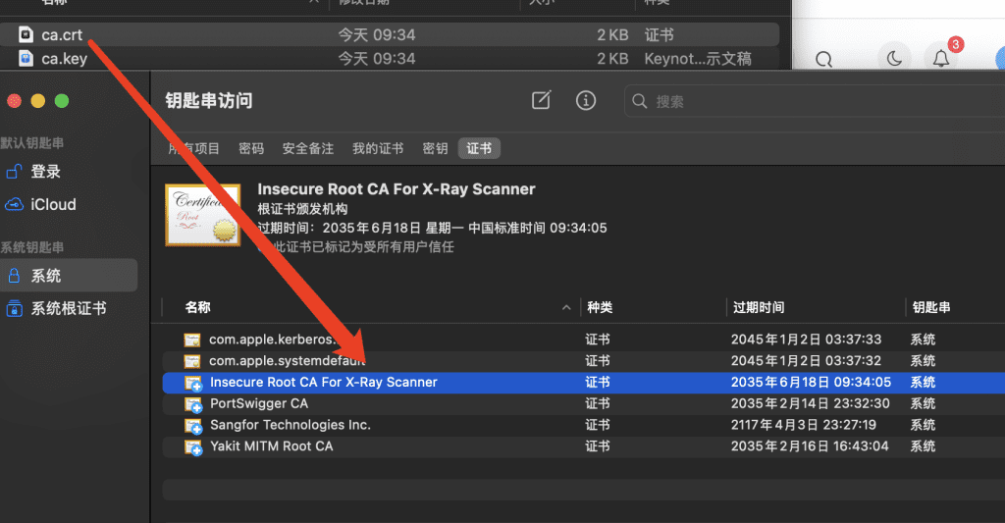Select the Yakit MITM Root CA row

tap(584, 446)
